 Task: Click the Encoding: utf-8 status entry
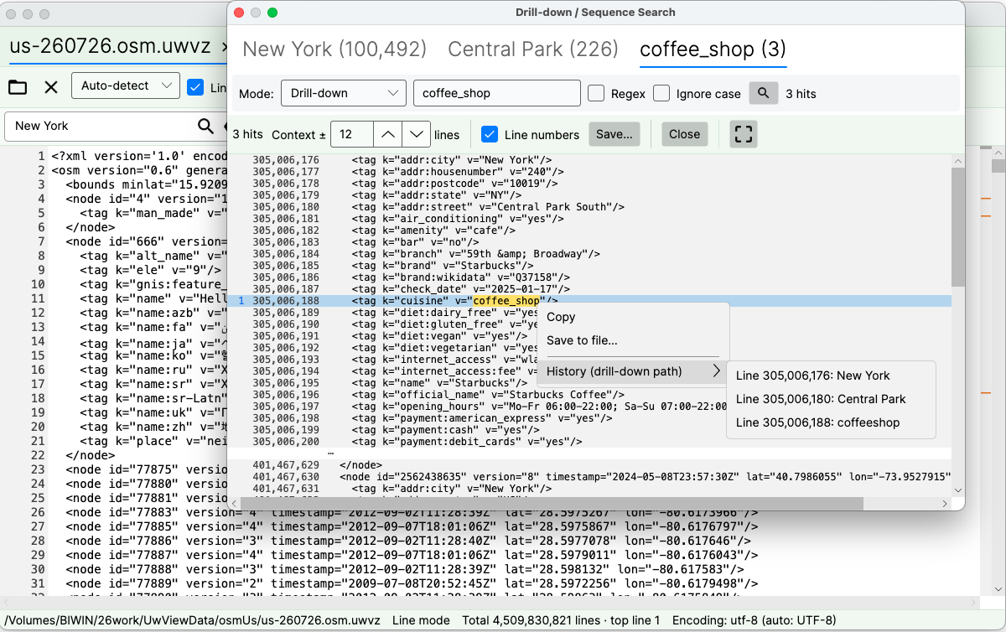[x=755, y=620]
